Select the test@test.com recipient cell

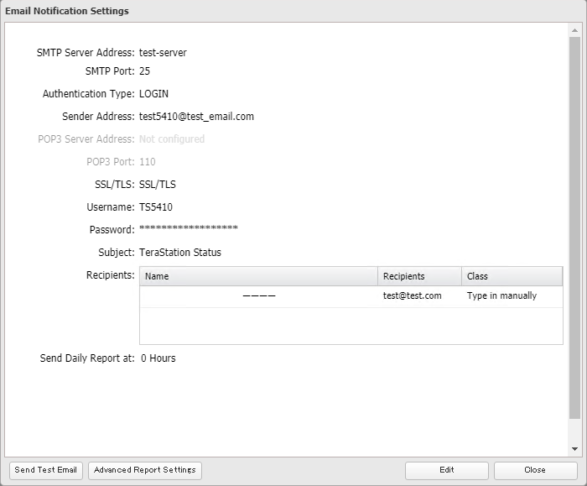click(413, 296)
